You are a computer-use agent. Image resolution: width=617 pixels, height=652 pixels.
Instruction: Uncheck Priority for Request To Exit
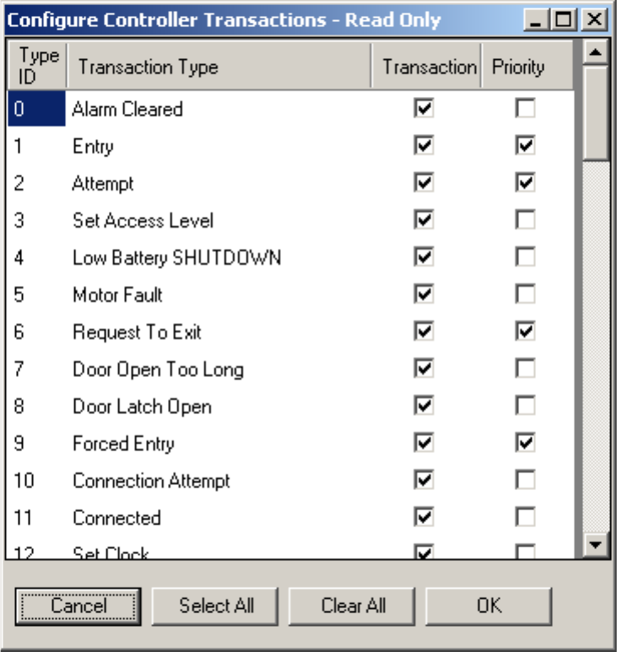pos(525,331)
